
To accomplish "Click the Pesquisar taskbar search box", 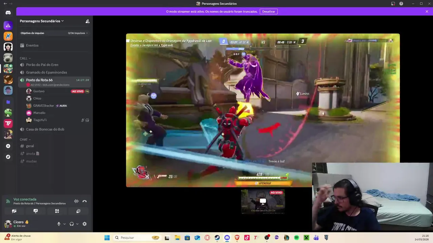I will click(x=137, y=238).
